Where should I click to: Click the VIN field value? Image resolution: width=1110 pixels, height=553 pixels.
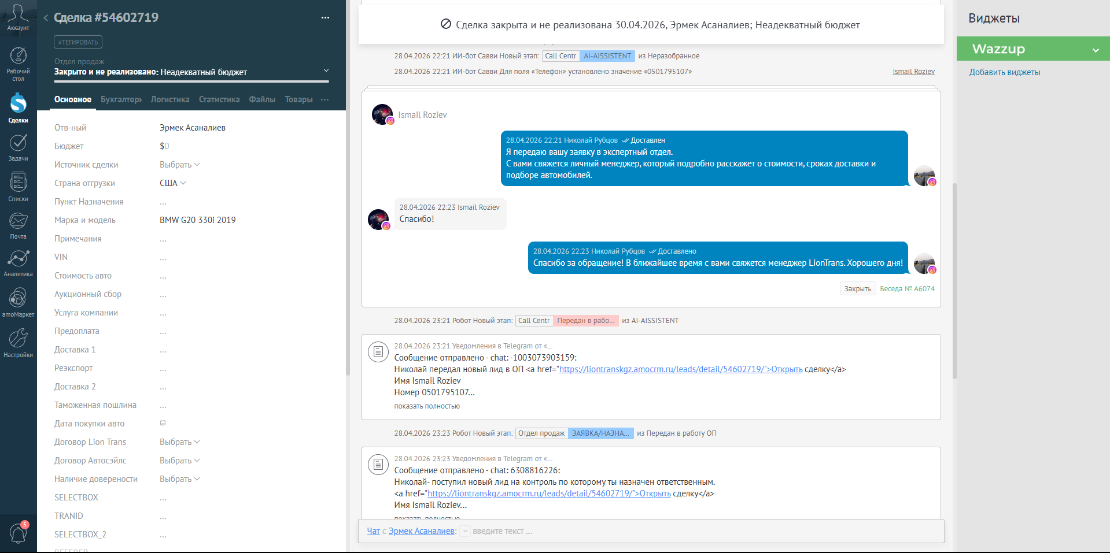(163, 257)
